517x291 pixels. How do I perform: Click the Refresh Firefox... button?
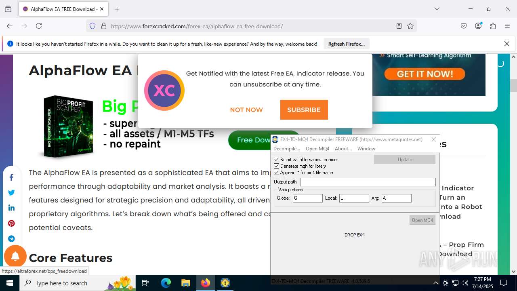coord(347,44)
